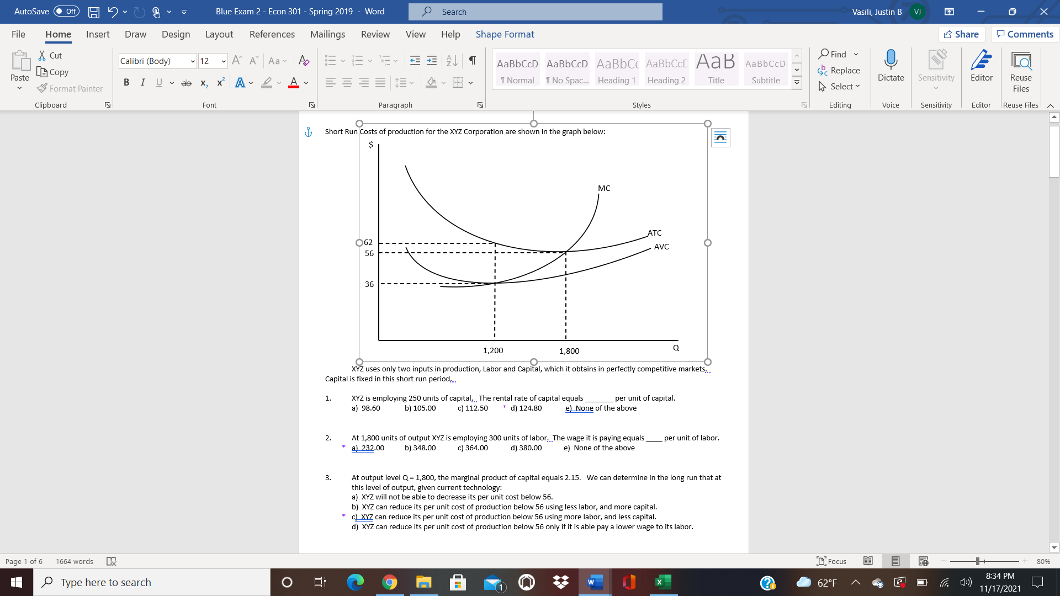Toggle bold formatting
This screenshot has width=1060, height=596.
click(x=126, y=82)
